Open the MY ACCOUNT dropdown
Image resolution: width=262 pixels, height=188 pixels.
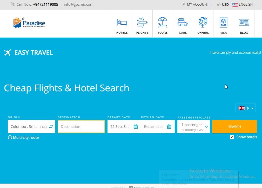click(x=197, y=4)
